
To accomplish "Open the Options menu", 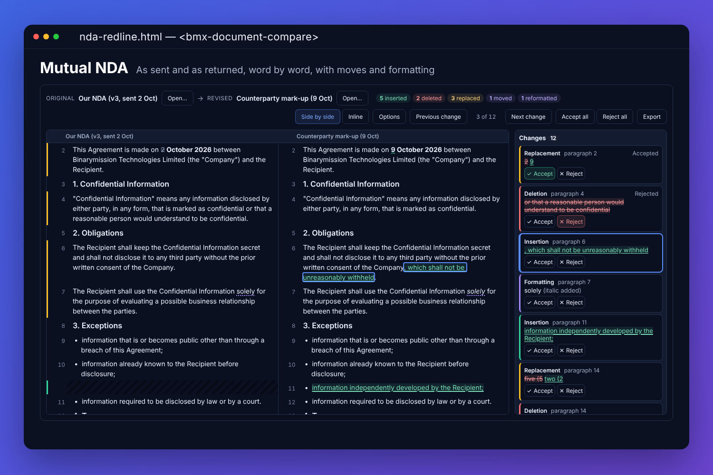I will tap(389, 117).
